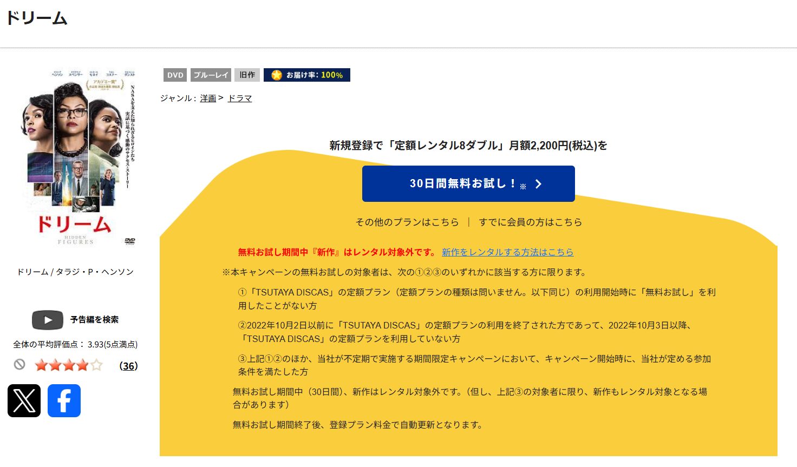The width and height of the screenshot is (797, 467).
Task: Open その他のプランはこちら link
Action: [407, 222]
